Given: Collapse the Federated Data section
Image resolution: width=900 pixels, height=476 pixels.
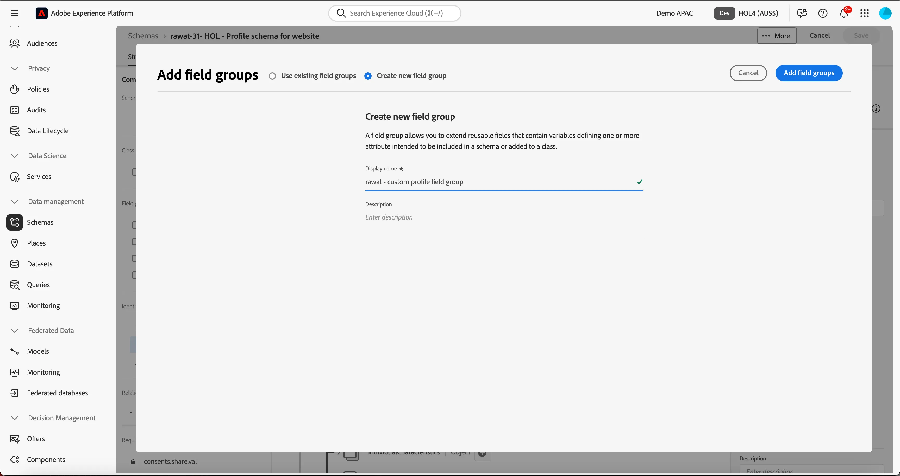Looking at the screenshot, I should pos(14,331).
